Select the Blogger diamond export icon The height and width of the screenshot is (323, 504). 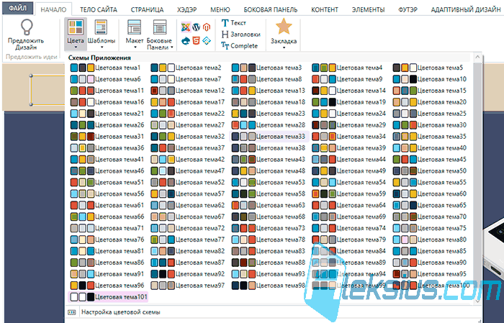point(207,41)
